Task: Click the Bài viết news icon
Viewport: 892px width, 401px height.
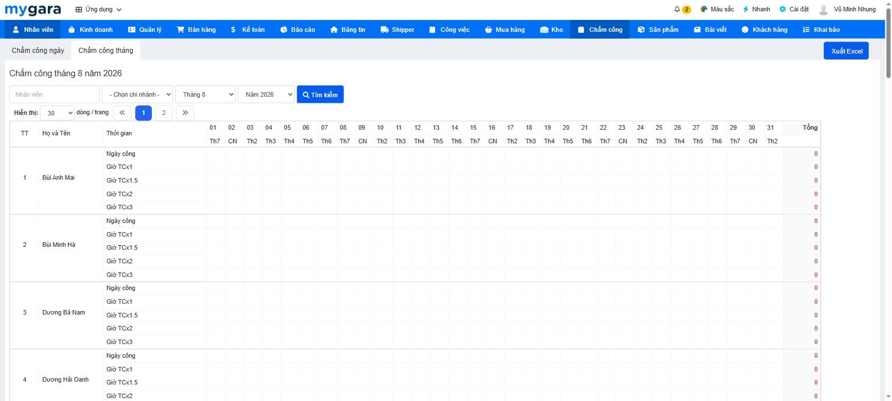Action: click(x=697, y=30)
